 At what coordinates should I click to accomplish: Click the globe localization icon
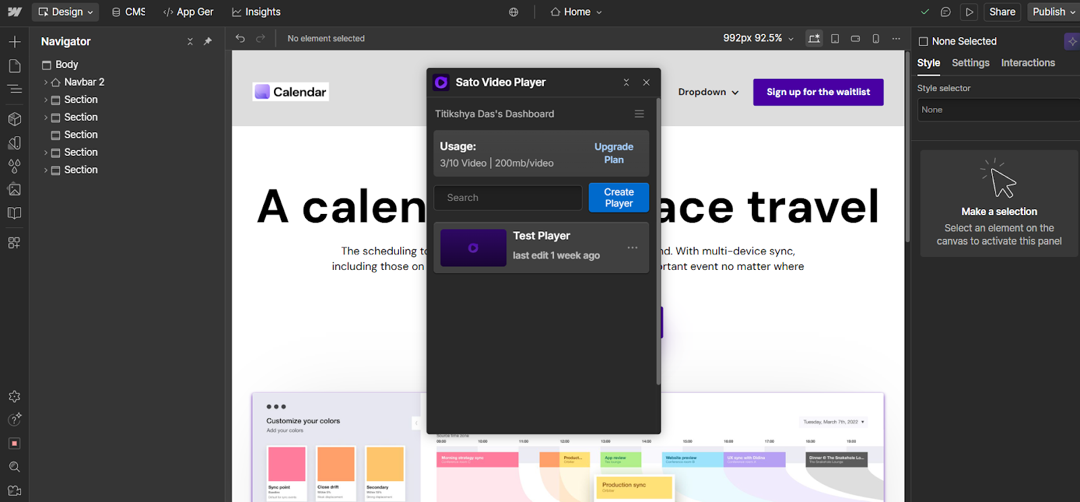pyautogui.click(x=514, y=12)
